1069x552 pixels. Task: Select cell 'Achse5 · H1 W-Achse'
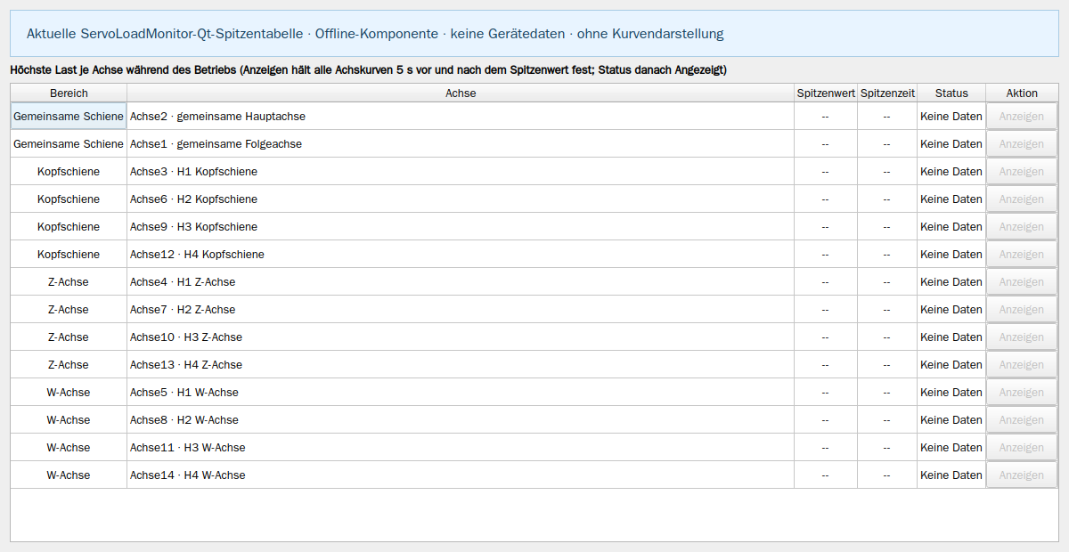tap(461, 393)
